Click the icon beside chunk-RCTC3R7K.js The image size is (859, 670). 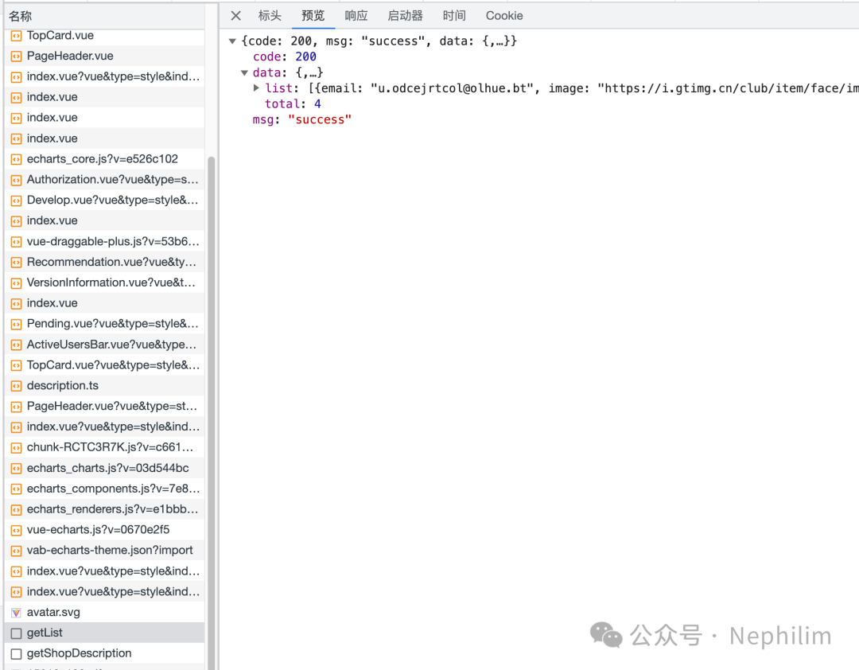(x=17, y=448)
